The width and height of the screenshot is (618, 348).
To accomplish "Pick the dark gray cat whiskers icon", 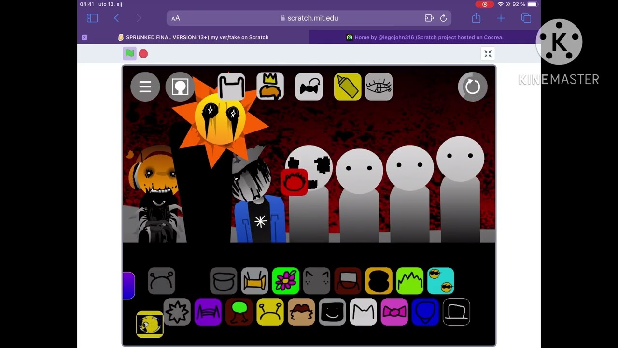I will 317,281.
